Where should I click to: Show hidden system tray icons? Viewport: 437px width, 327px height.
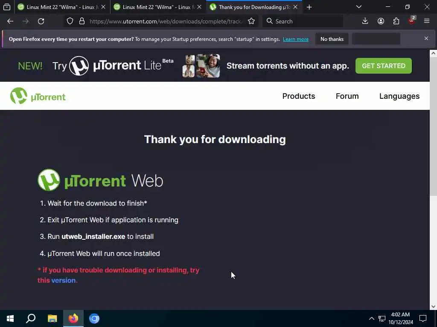coord(372,318)
